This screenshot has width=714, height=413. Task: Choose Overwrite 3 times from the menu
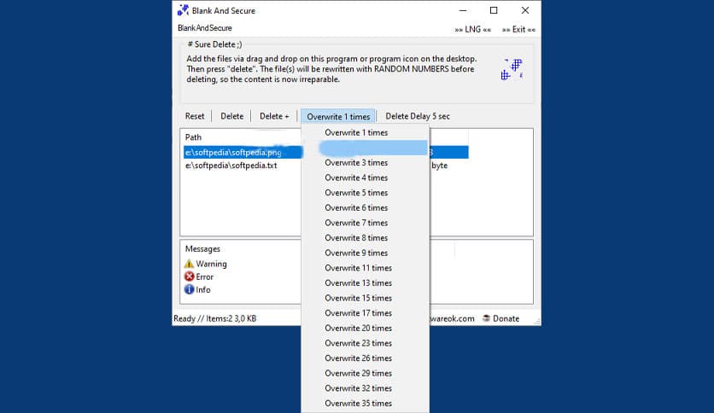356,163
